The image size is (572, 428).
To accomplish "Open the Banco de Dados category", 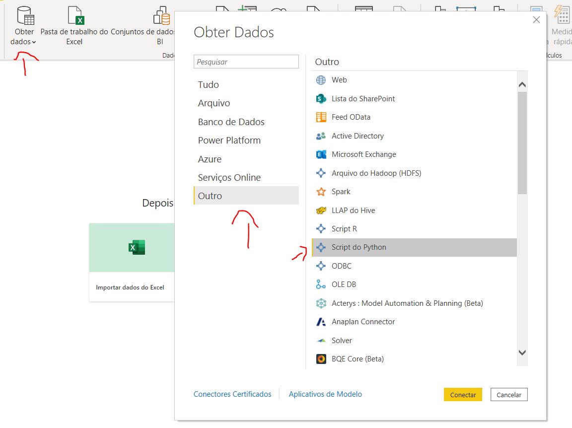I will click(x=246, y=122).
